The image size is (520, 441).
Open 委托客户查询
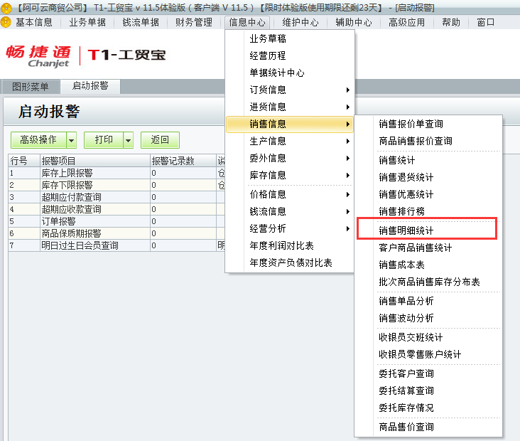pyautogui.click(x=428, y=373)
